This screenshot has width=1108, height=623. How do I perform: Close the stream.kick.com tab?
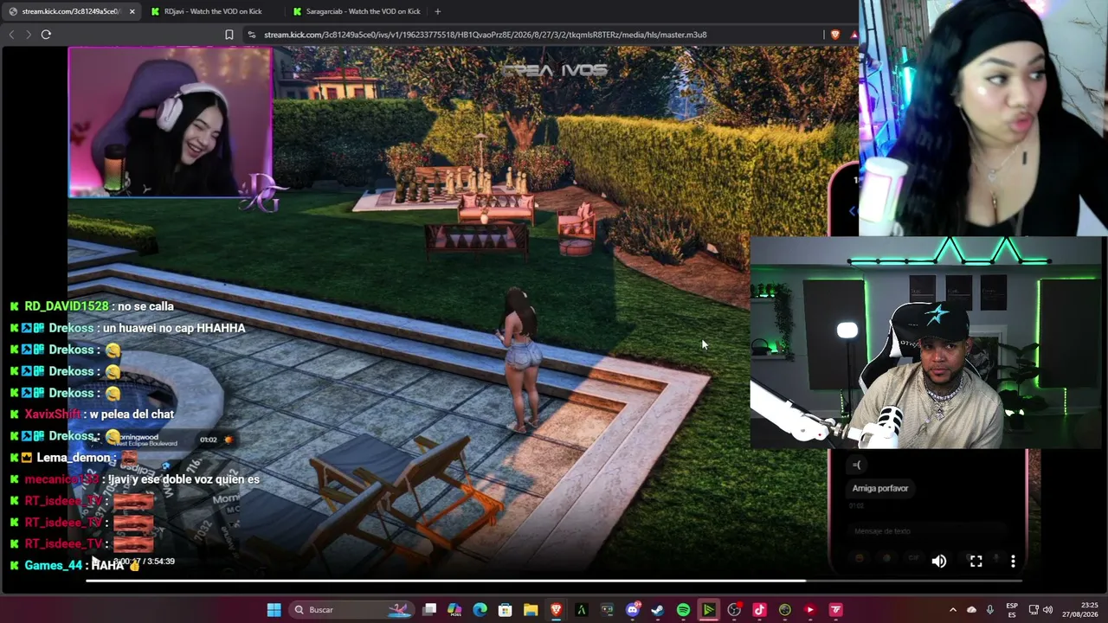(x=132, y=11)
